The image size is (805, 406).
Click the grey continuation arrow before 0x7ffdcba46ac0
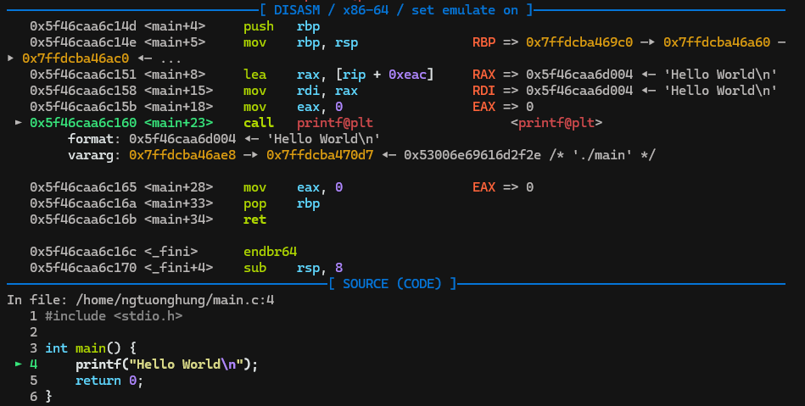tap(10, 58)
